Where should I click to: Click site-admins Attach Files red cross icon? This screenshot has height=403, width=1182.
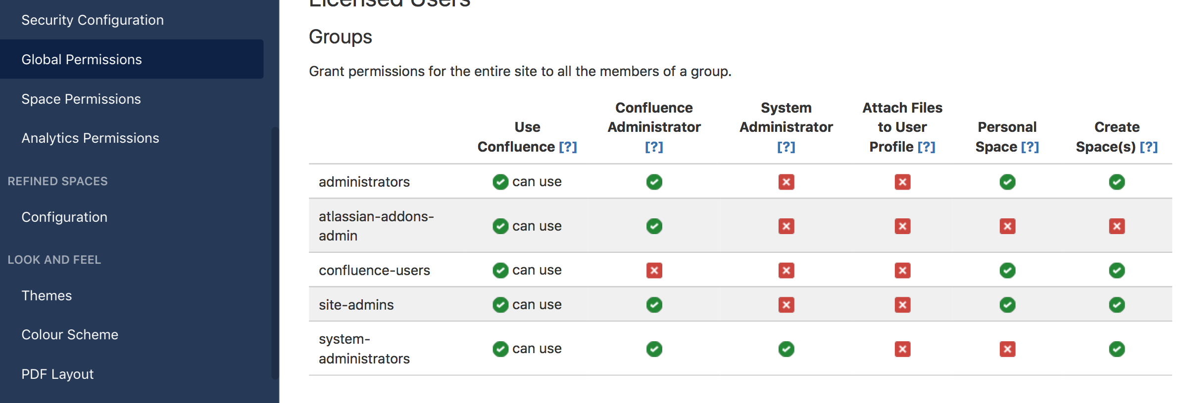[902, 305]
